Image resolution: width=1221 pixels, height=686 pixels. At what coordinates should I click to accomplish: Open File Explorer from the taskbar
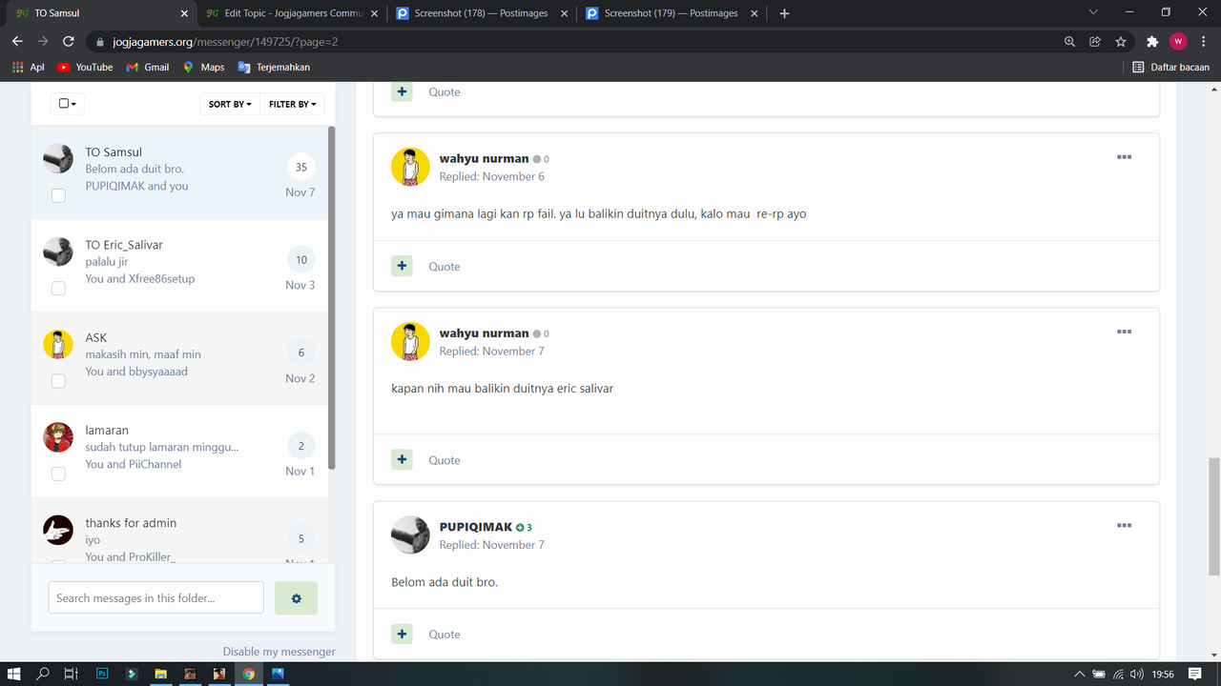point(160,674)
